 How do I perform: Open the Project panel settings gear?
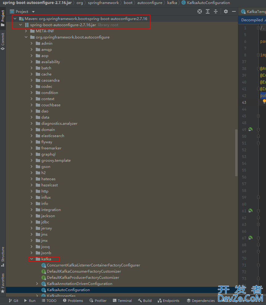(x=226, y=11)
